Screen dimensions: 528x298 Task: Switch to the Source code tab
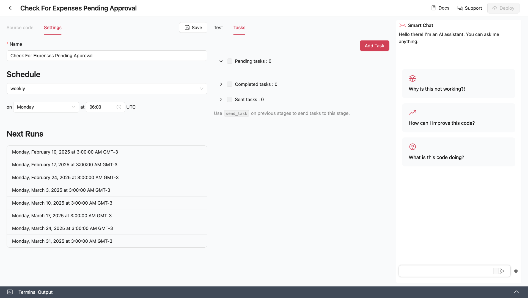click(20, 28)
